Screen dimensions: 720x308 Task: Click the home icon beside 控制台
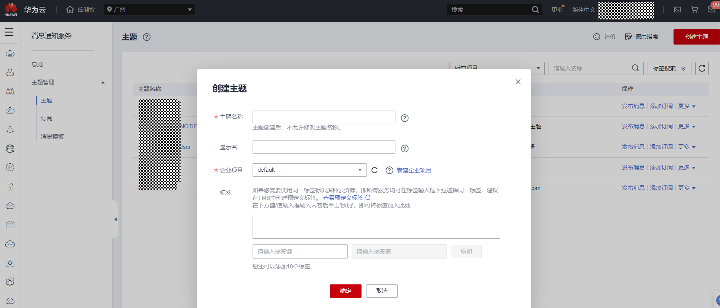70,10
